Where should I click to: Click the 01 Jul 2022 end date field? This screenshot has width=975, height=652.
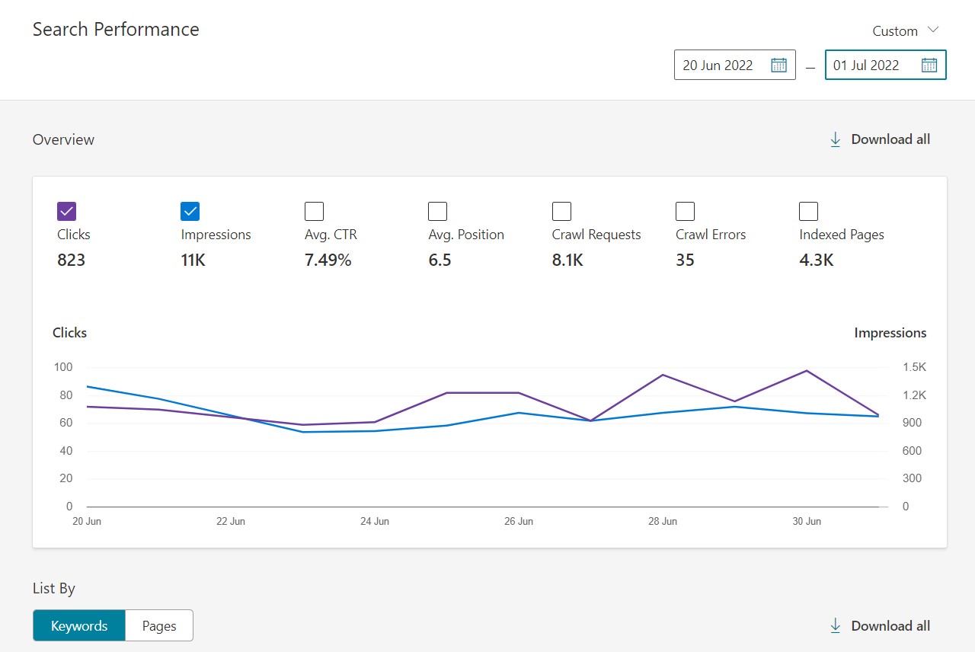coord(866,65)
